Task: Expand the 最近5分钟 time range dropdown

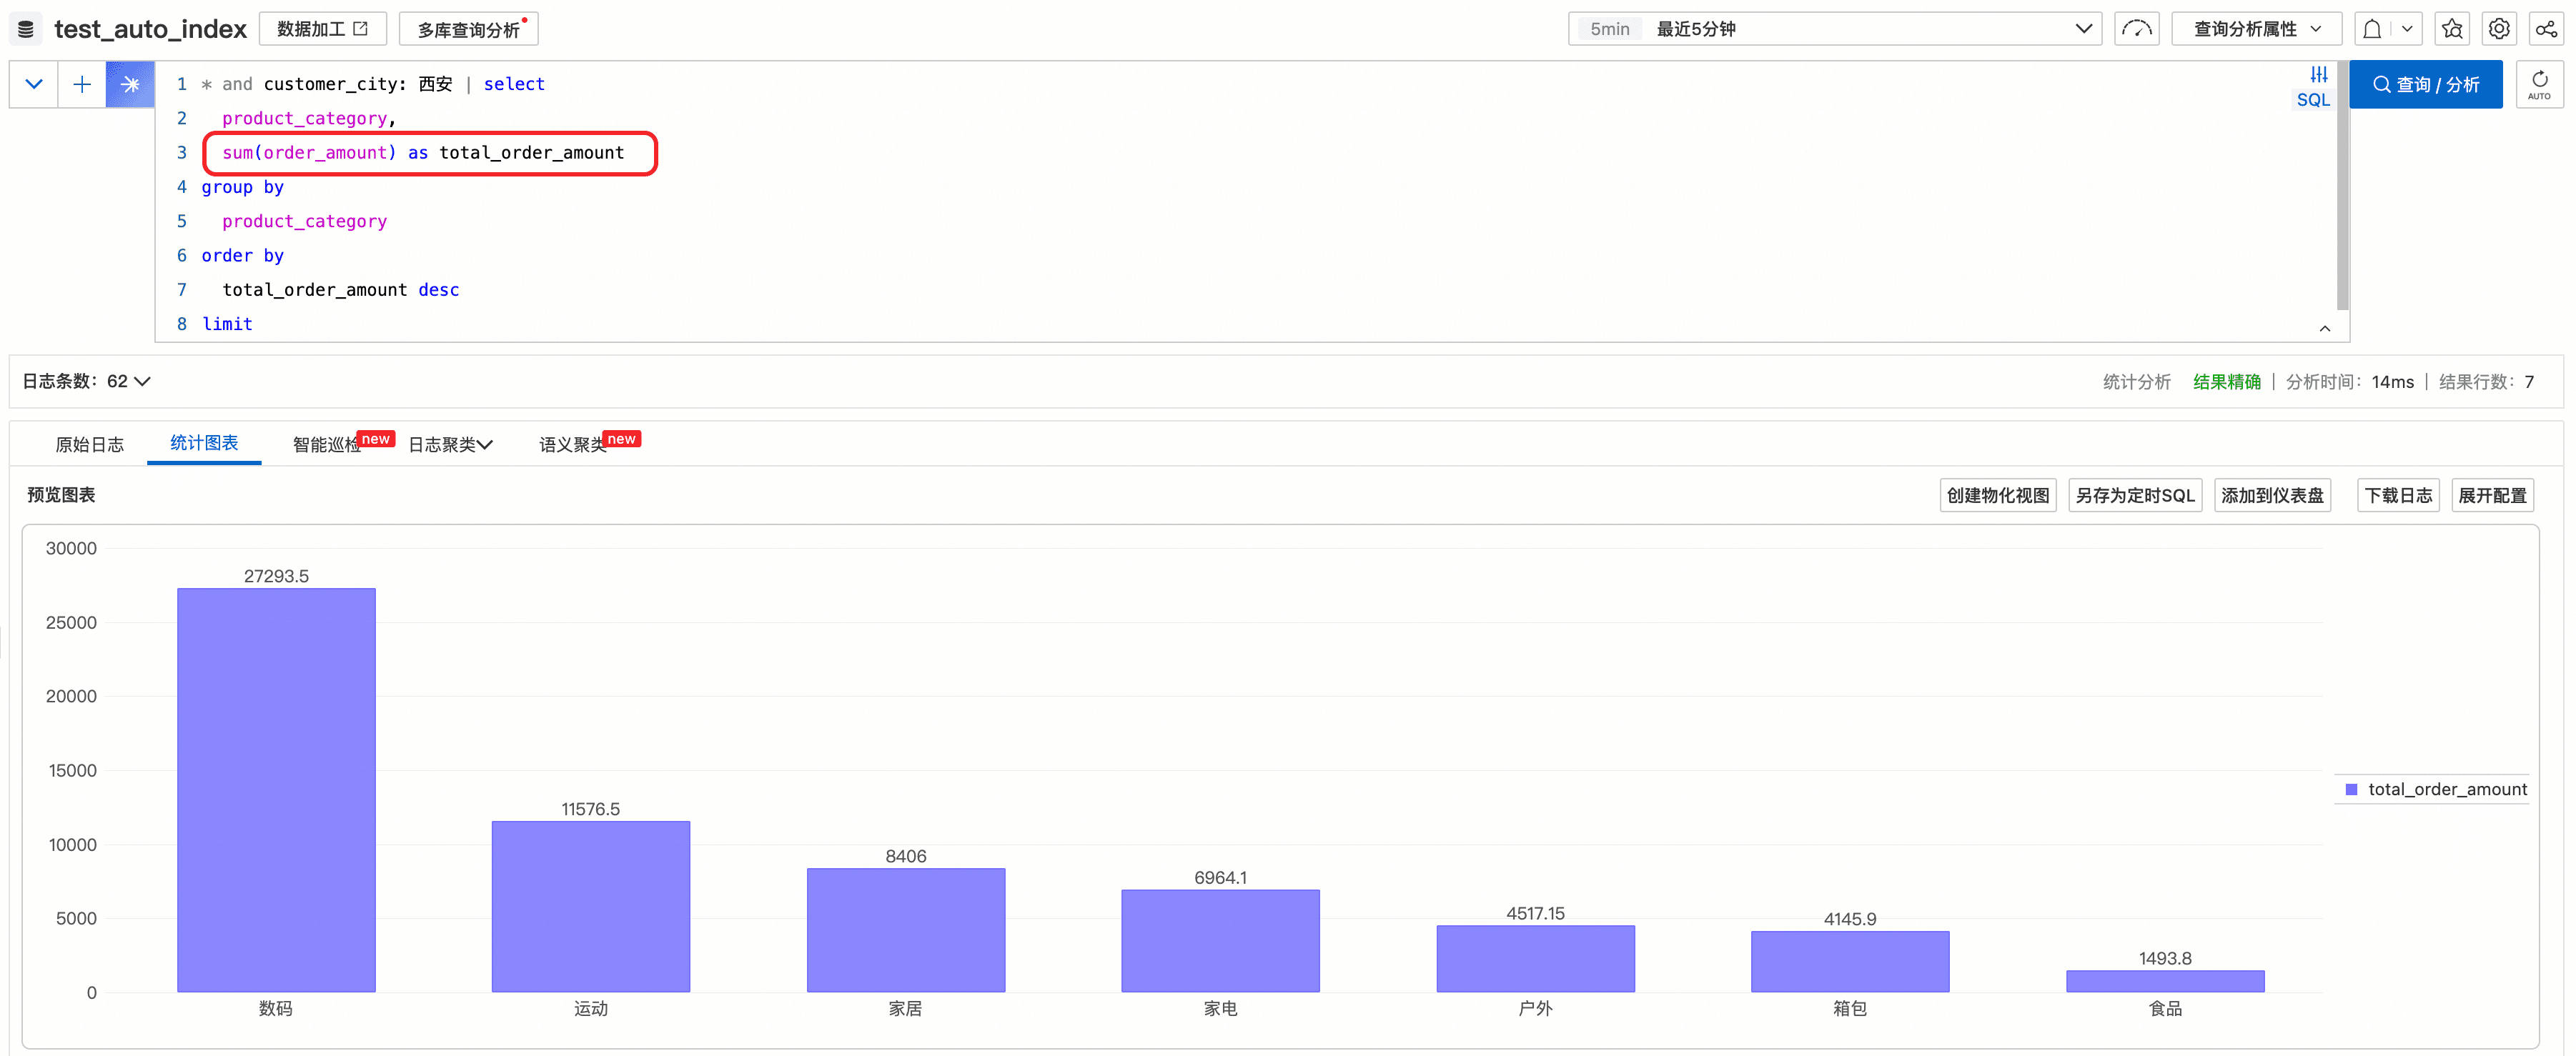Action: [1834, 29]
